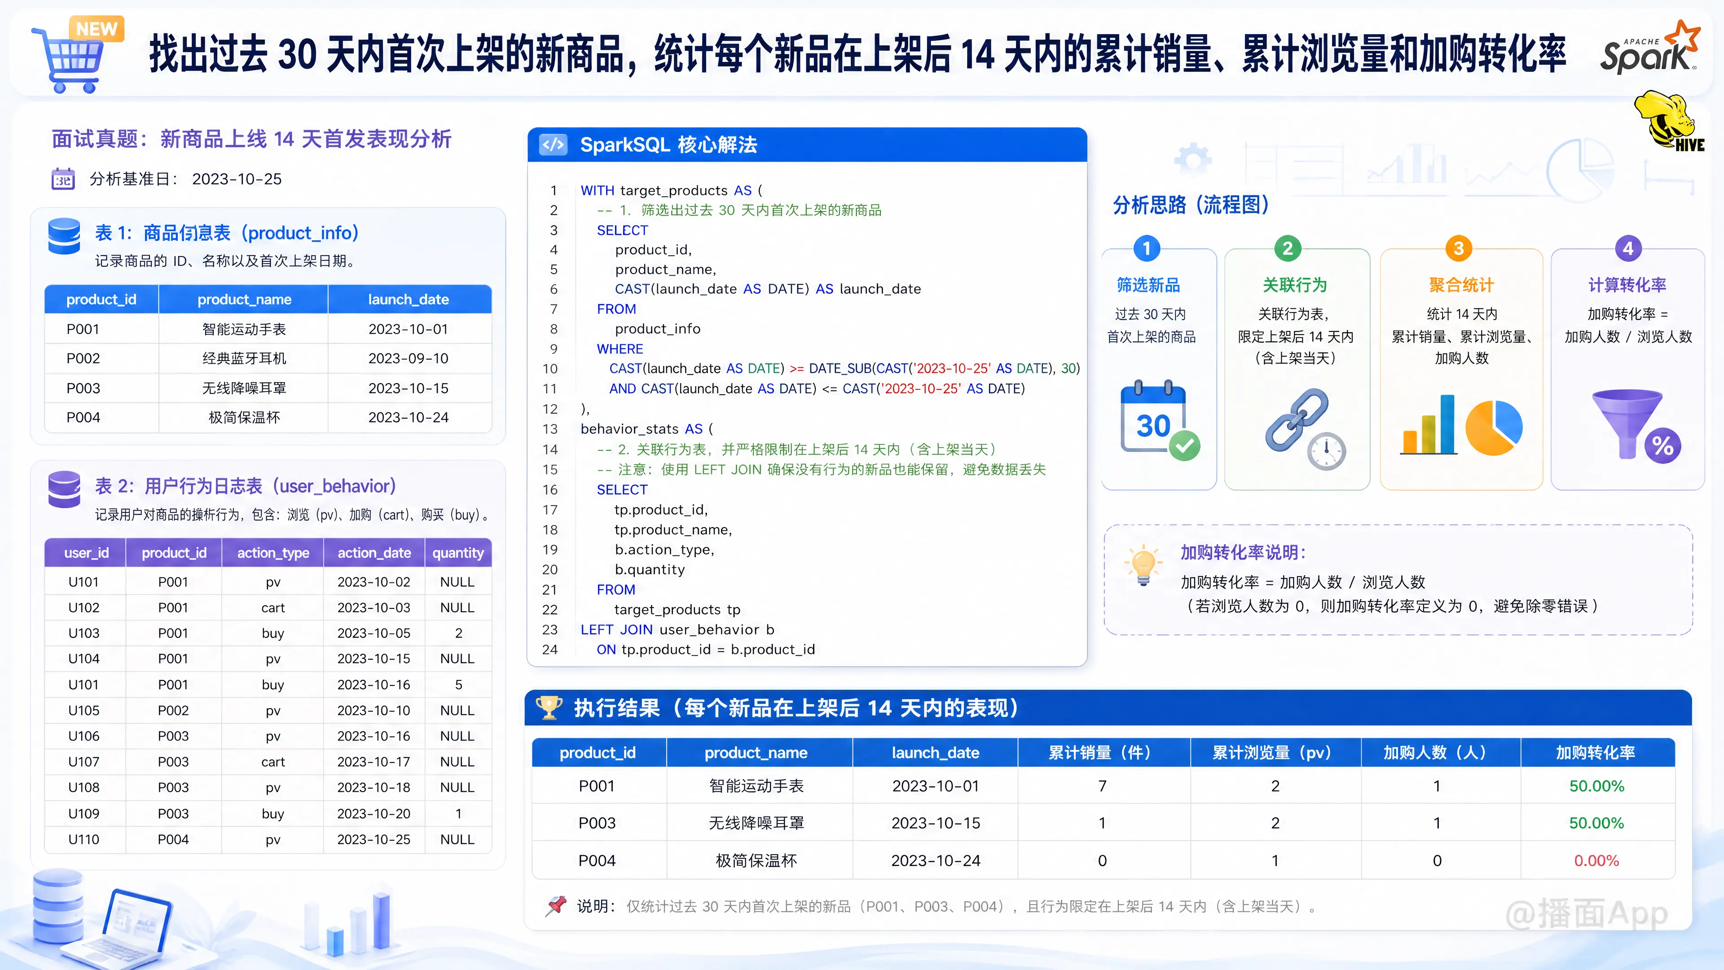Click the bar and pie chart icon
The height and width of the screenshot is (970, 1724).
pyautogui.click(x=1461, y=426)
